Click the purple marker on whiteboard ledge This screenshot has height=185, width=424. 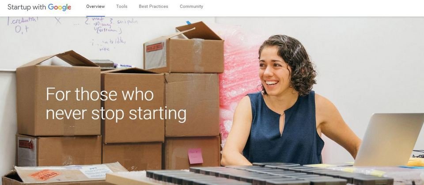124,66
